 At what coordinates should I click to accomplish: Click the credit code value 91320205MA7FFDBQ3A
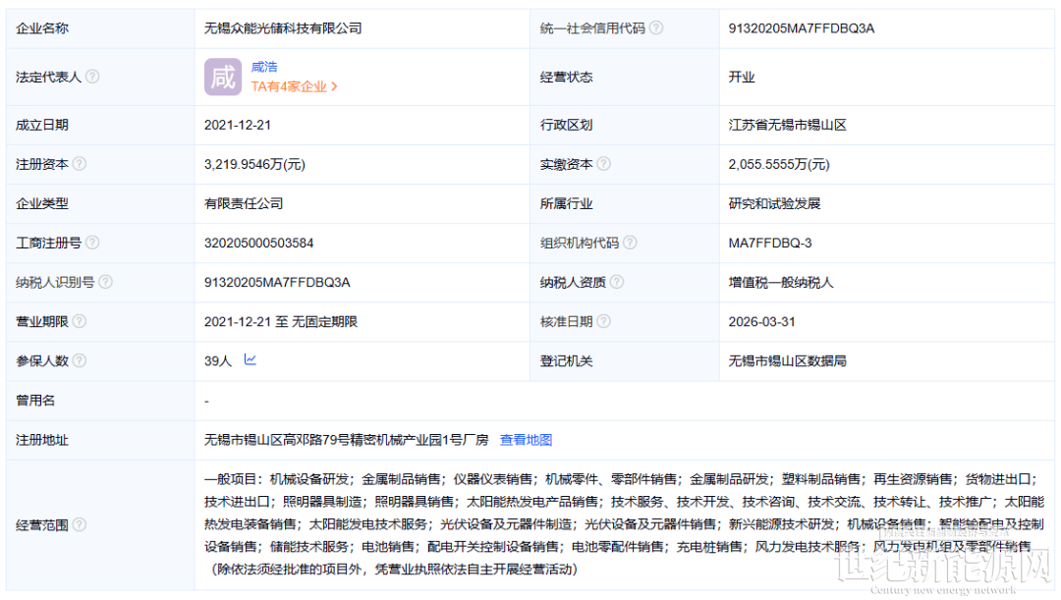click(x=801, y=28)
